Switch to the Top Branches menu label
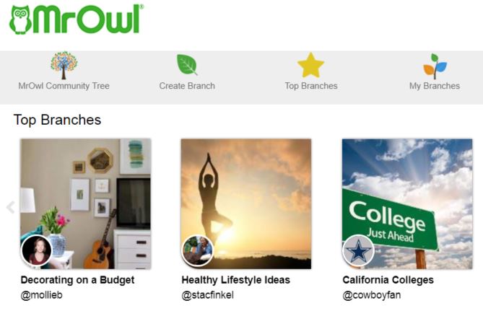Screen dimensions: 483x316 tap(311, 86)
